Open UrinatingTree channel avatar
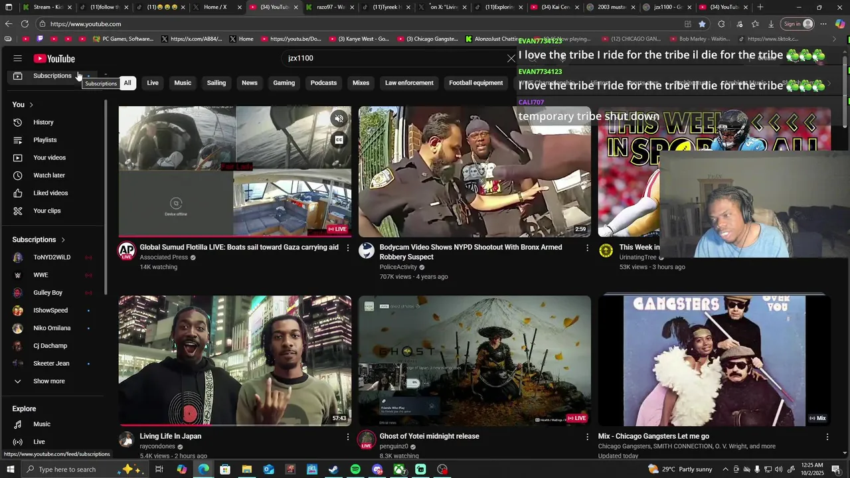The width and height of the screenshot is (850, 478). coord(606,251)
